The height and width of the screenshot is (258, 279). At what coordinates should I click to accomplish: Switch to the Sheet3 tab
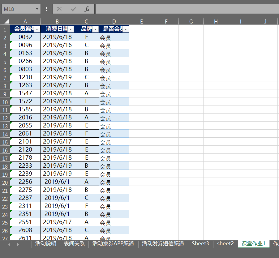point(200,243)
